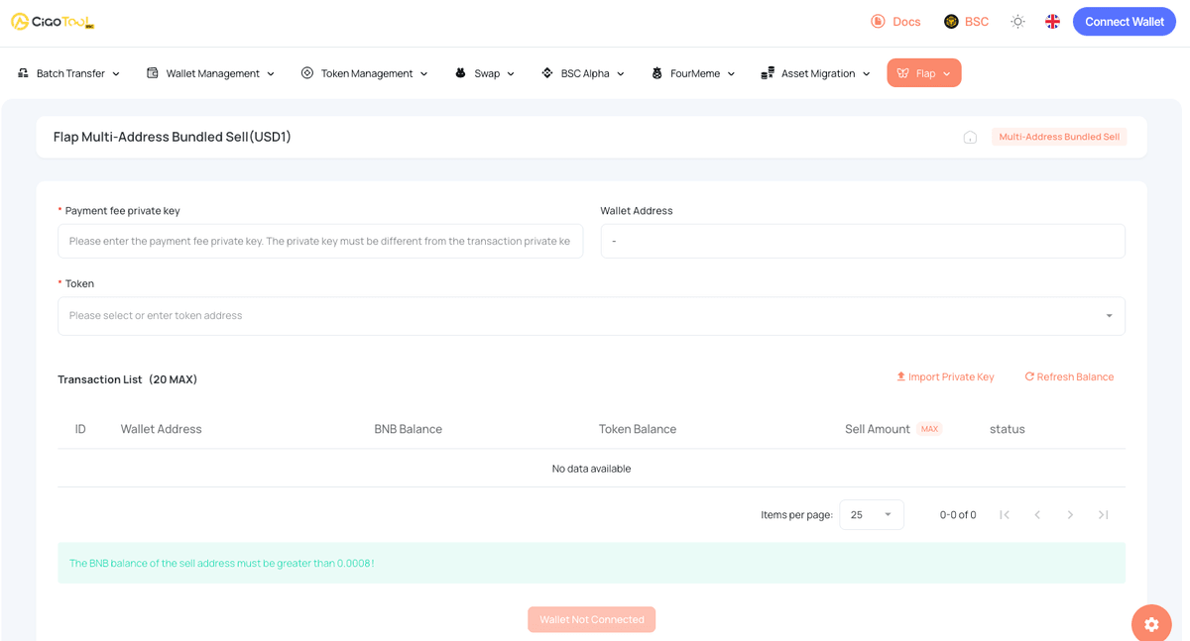The height and width of the screenshot is (641, 1190).
Task: Open the Items per page dropdown
Action: click(872, 515)
